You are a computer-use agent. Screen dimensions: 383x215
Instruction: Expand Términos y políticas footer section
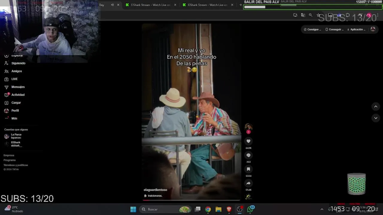coord(16,165)
